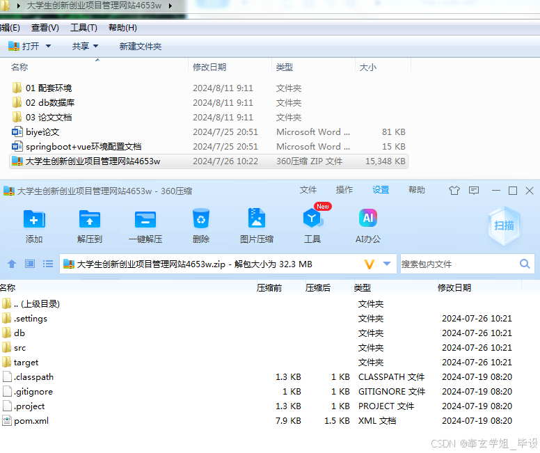Screen dimensions: 540x453
Task: Sort archive by 类型 column in 360压缩
Action: (363, 287)
